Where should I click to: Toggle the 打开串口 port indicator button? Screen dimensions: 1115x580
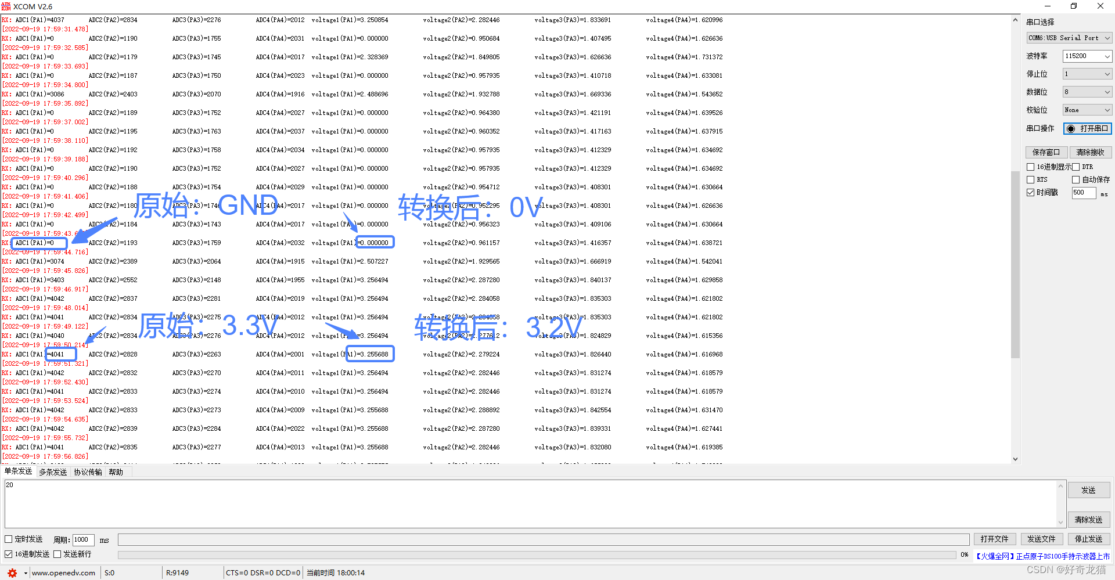pyautogui.click(x=1088, y=128)
